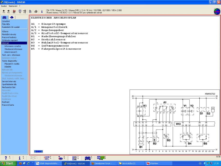The image size is (221, 166).
Task: Click the page counter 8/36
Action: coord(218,157)
